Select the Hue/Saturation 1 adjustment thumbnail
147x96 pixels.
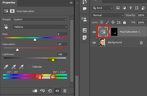tap(103, 32)
